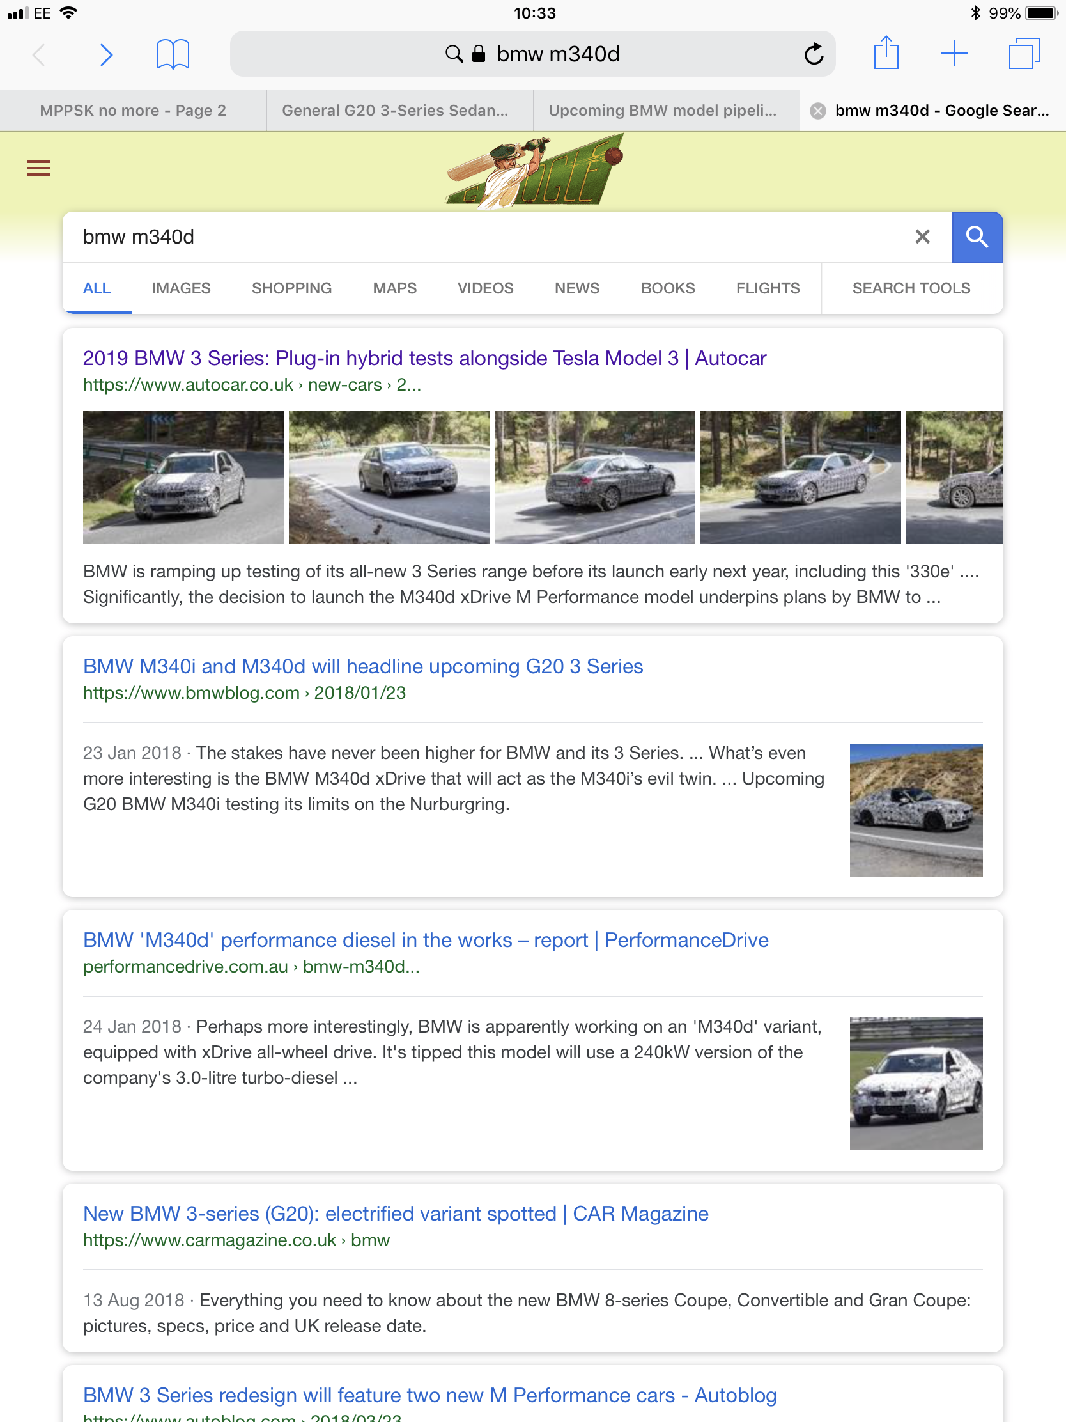1066x1422 pixels.
Task: Switch to Upcoming BMW model pipeline tab
Action: tap(666, 111)
